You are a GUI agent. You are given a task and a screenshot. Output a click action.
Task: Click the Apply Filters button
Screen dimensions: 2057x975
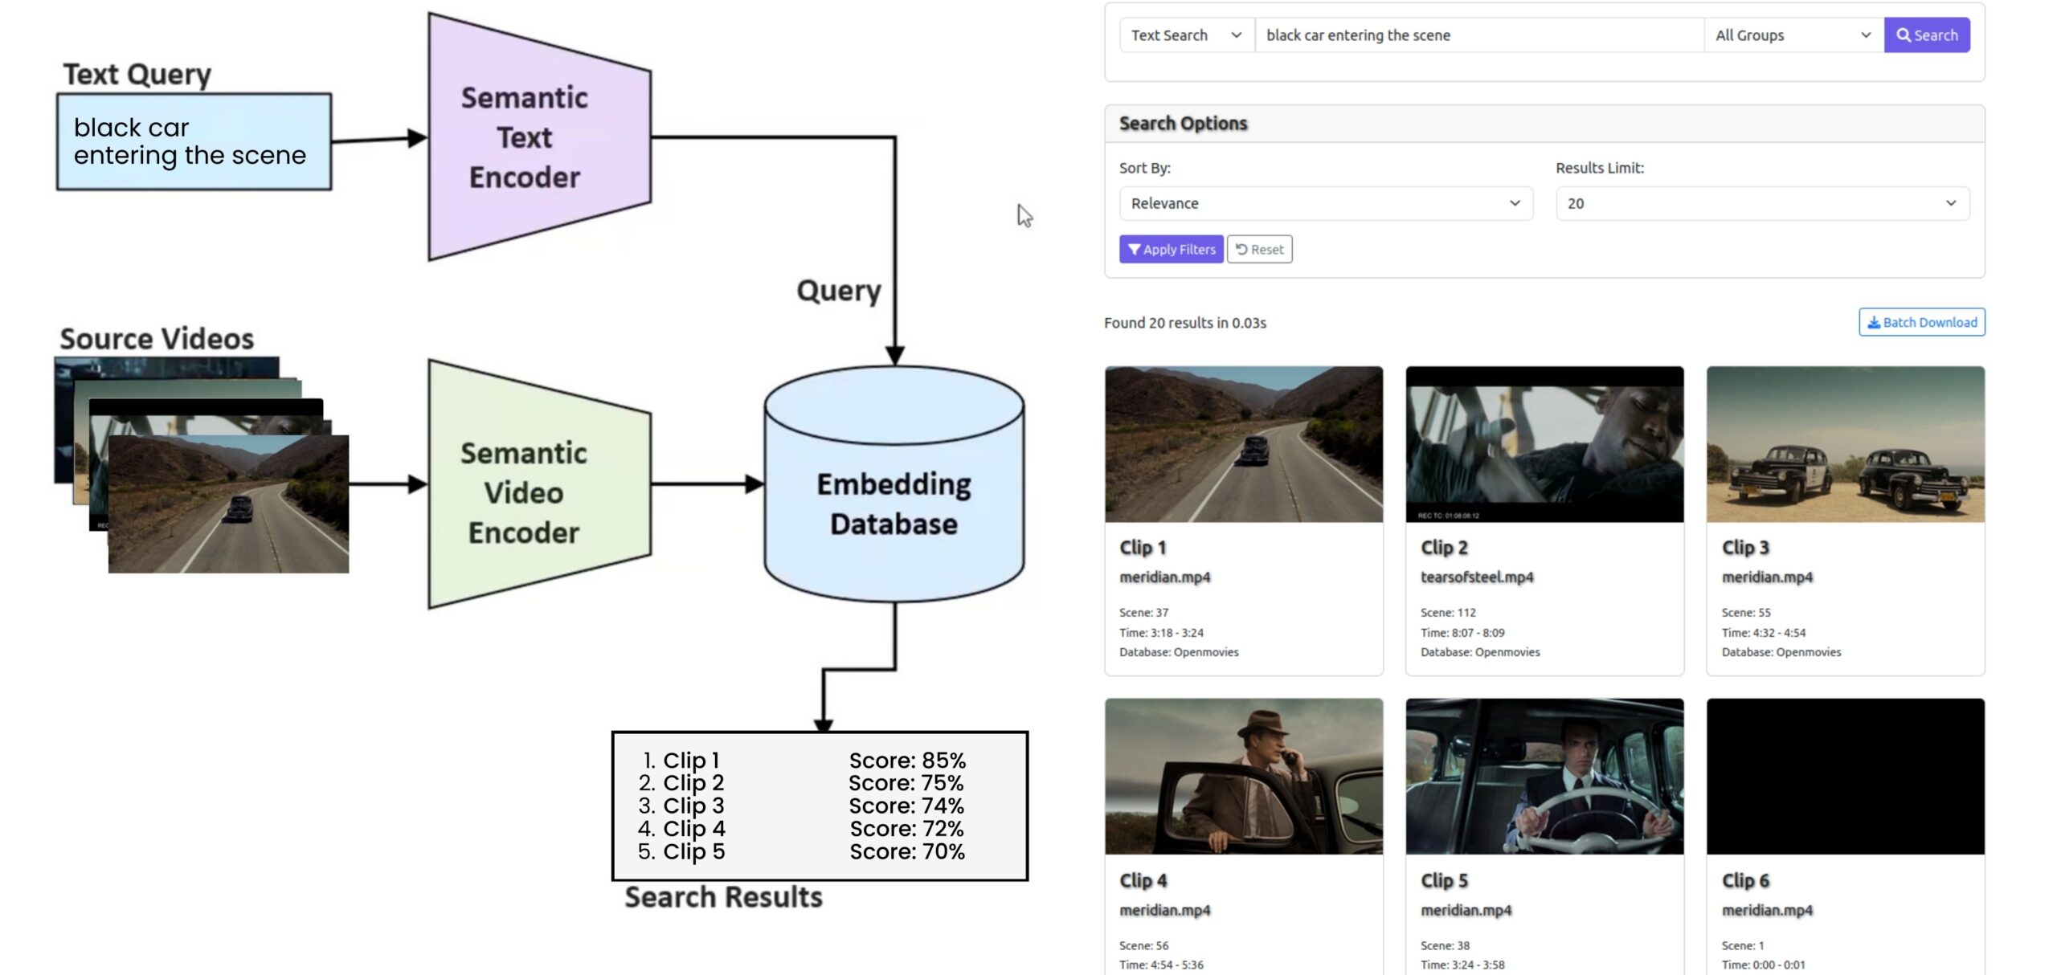tap(1171, 249)
